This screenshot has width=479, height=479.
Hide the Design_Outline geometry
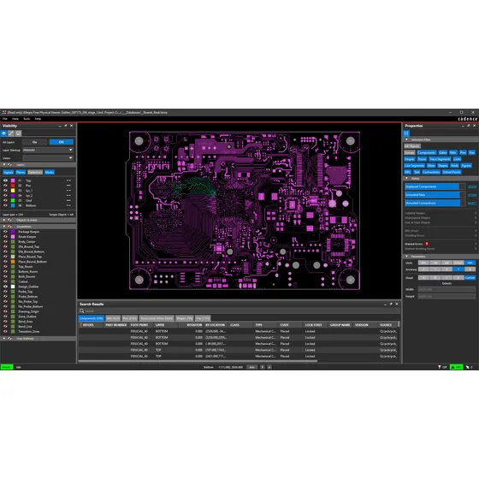coord(5,287)
